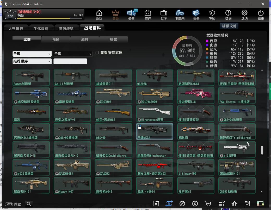
Task: Click the 结束 power icon
Action: click(x=261, y=15)
